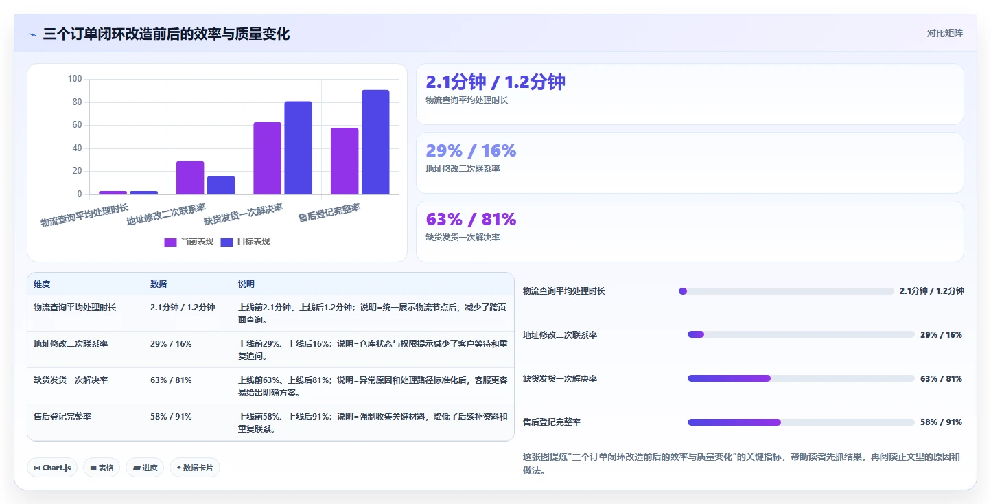Click the 目标表现 bar for 售后登记完整率
The width and height of the screenshot is (991, 504).
pyautogui.click(x=375, y=142)
